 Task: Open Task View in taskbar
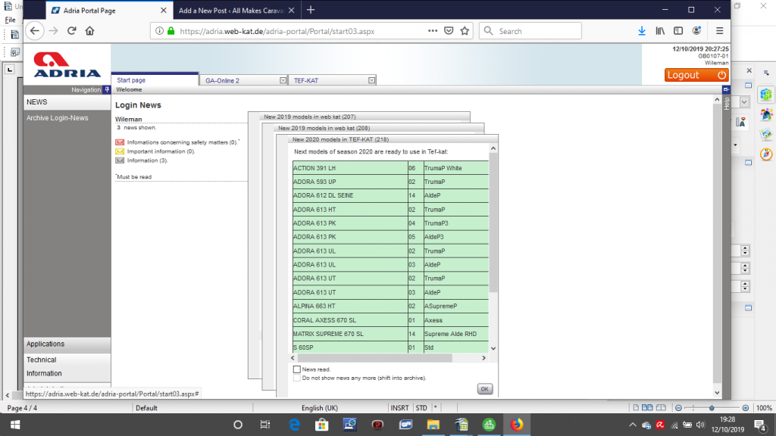pyautogui.click(x=265, y=425)
